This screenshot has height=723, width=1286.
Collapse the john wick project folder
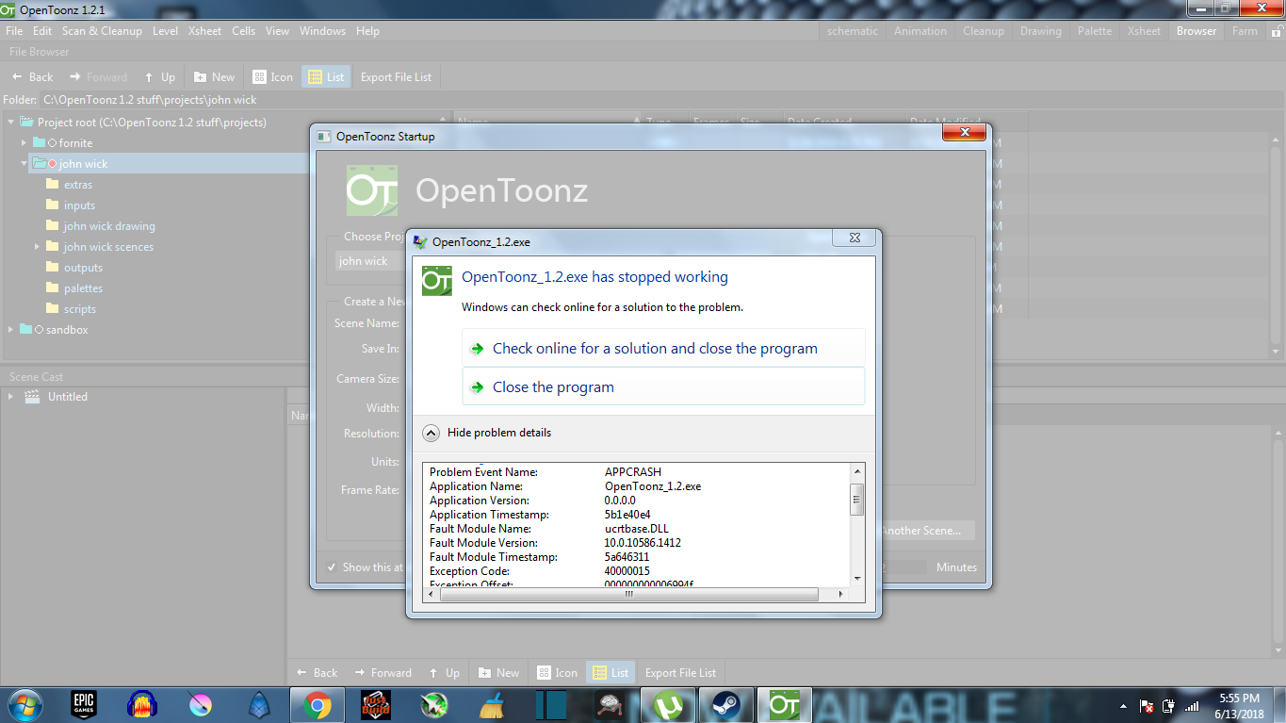click(x=22, y=163)
